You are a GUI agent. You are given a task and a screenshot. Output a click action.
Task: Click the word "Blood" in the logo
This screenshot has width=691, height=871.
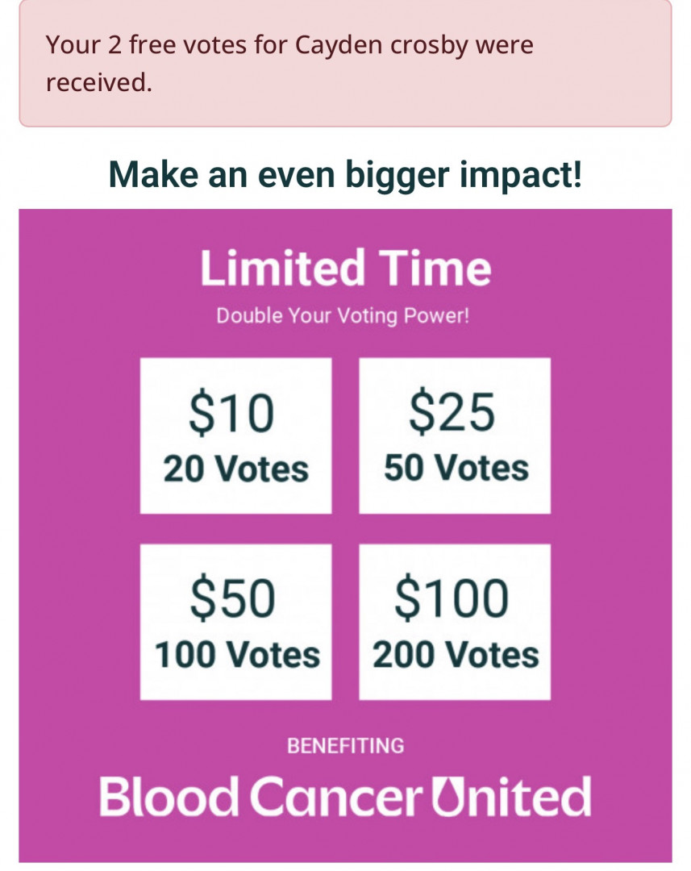(169, 796)
